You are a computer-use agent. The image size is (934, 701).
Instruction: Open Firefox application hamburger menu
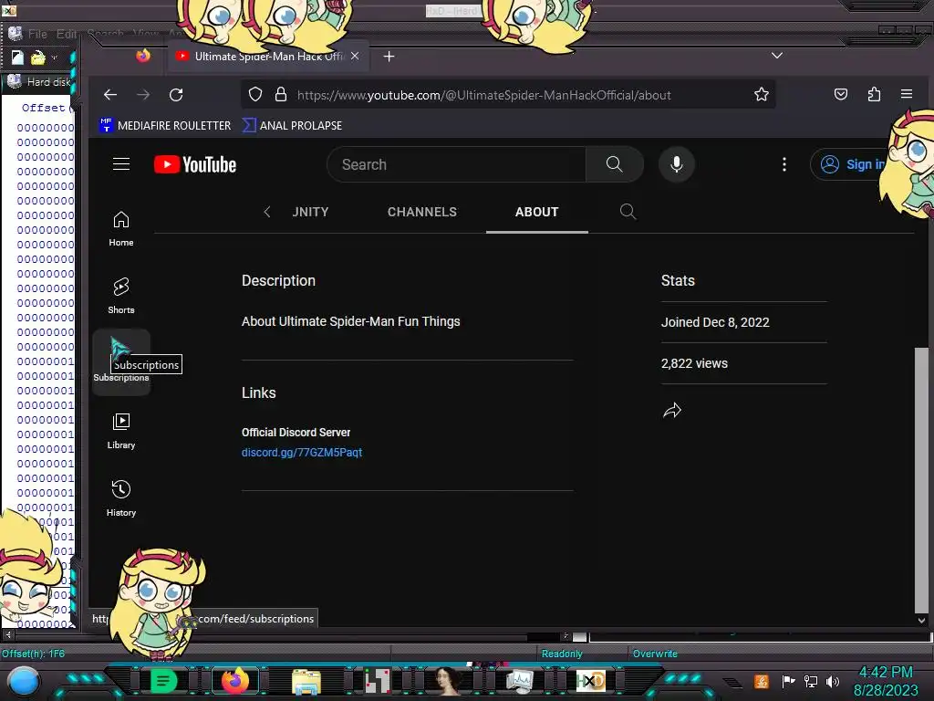(x=907, y=95)
